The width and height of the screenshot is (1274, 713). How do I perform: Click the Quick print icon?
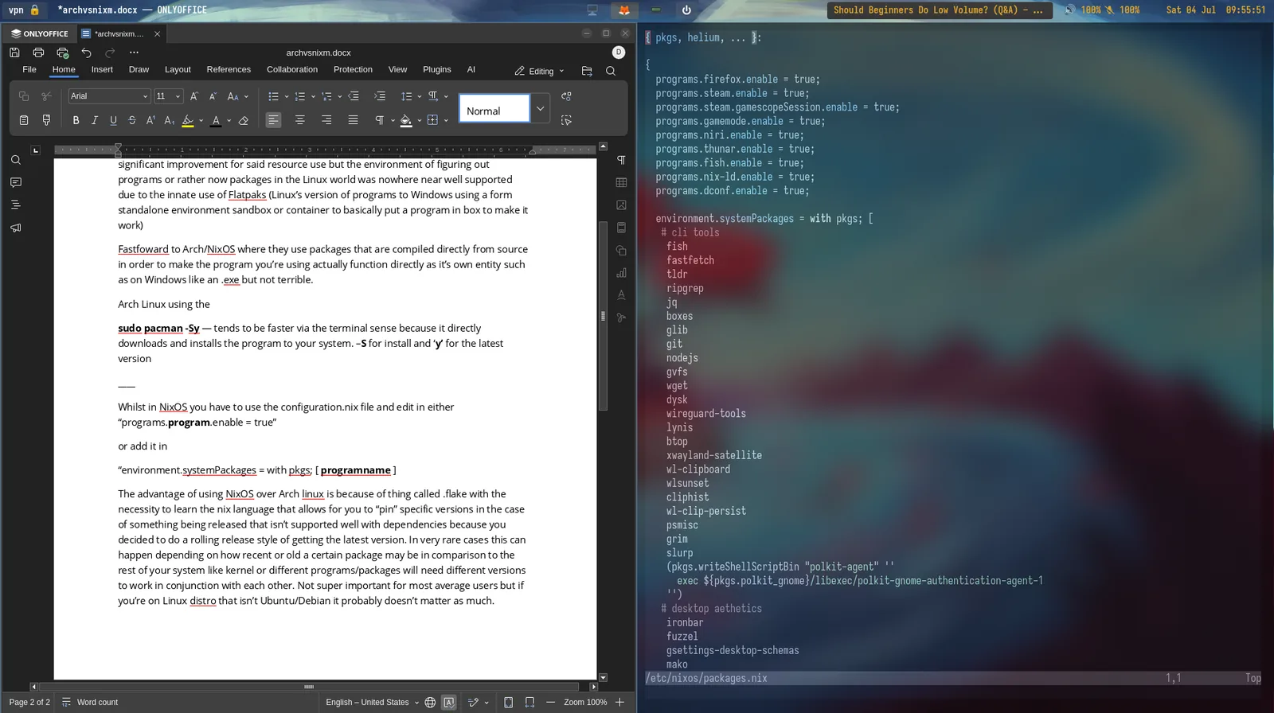tap(62, 53)
